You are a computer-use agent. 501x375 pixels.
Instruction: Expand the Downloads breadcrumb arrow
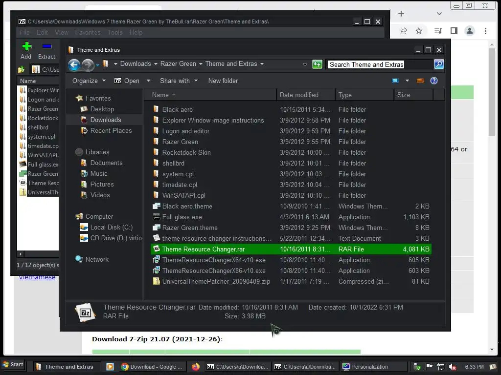click(x=156, y=64)
